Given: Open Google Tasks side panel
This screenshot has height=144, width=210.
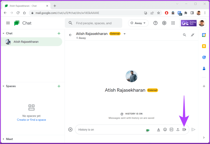Looking at the screenshot, I should pos(204,57).
